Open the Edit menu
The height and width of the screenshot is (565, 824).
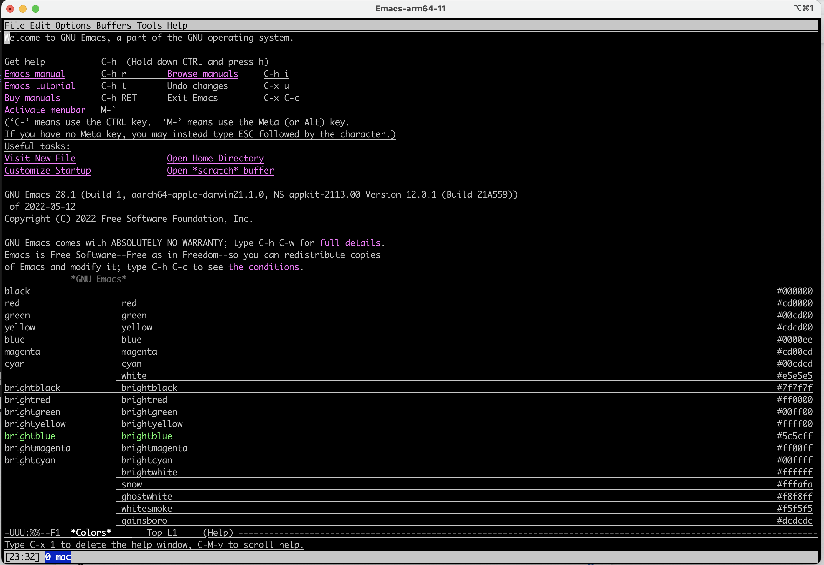coord(40,25)
